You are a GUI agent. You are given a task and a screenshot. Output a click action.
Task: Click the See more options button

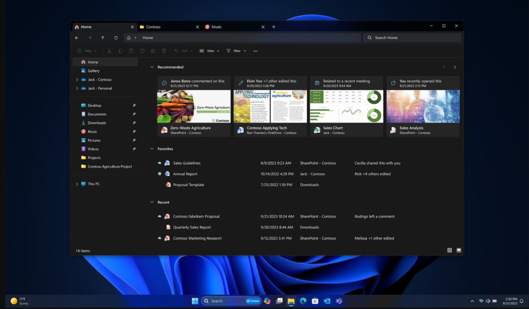[x=255, y=51]
